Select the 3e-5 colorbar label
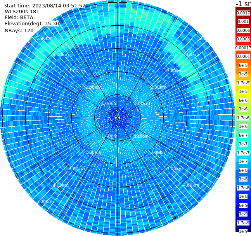251x236 pixels. point(243,74)
